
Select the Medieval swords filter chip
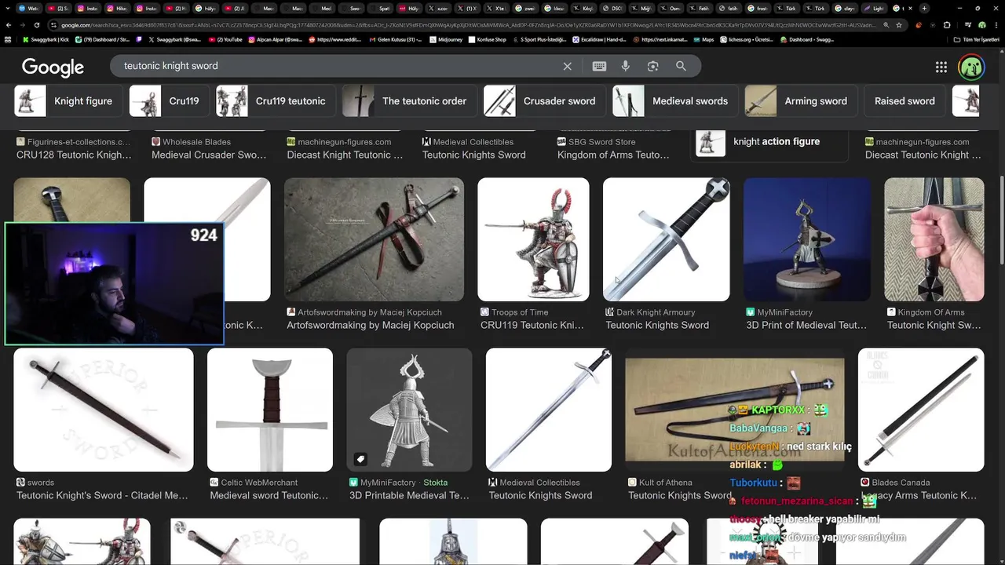(x=675, y=101)
